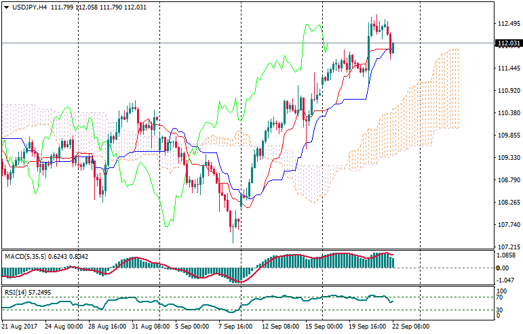Viewport: 523px width, 334px height.
Task: Click the MACD(5,35,5) indicator label
Action: pyautogui.click(x=26, y=255)
